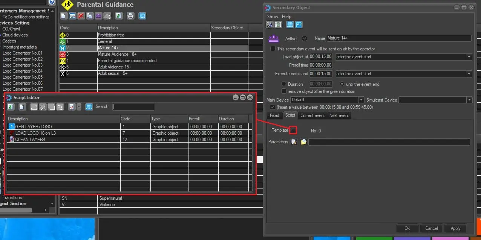Open the parameters folder icon

pyautogui.click(x=303, y=142)
